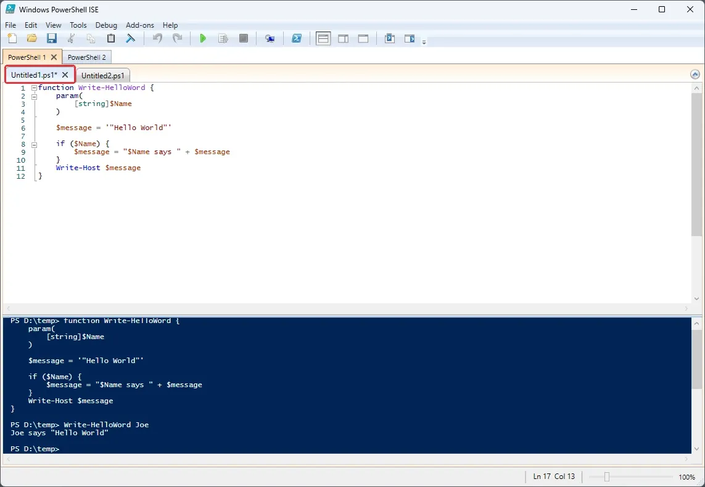Viewport: 705px width, 487px height.
Task: Click the New script toolbar icon
Action: pos(12,38)
